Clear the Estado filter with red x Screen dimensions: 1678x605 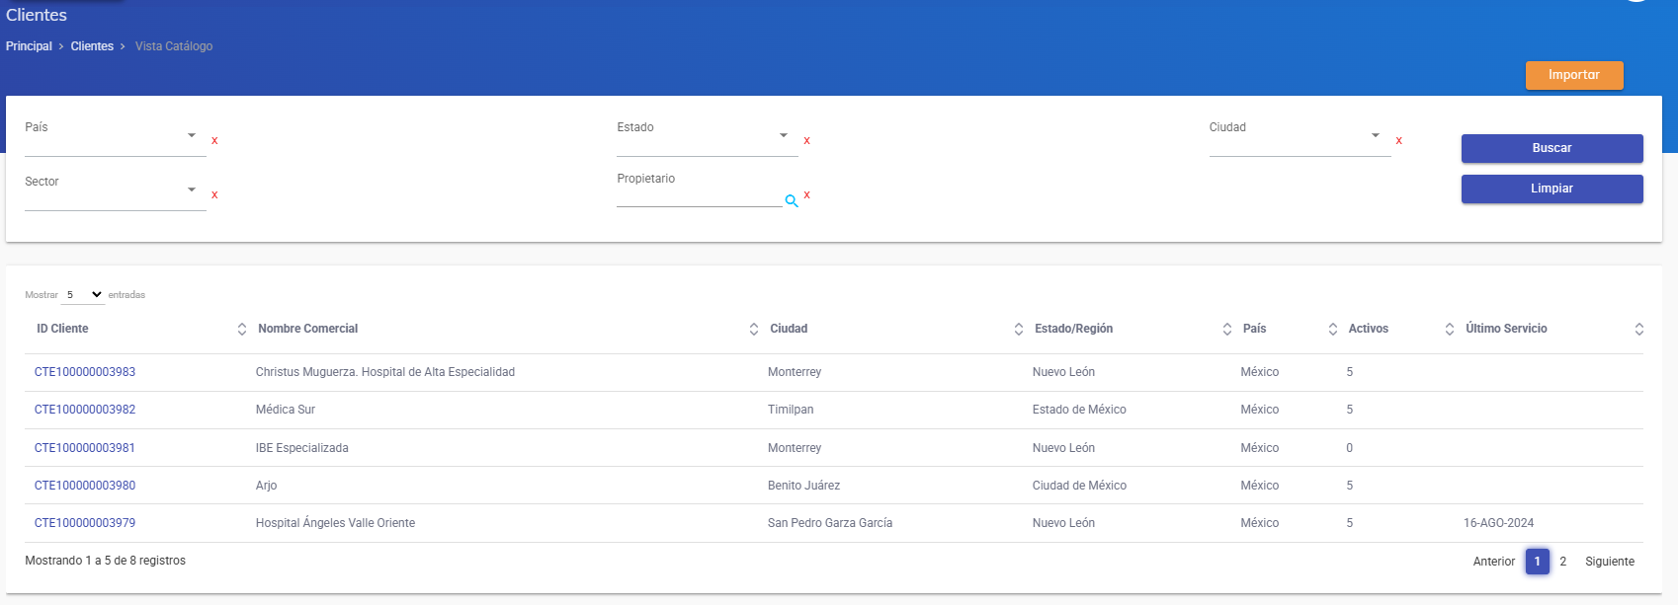806,141
